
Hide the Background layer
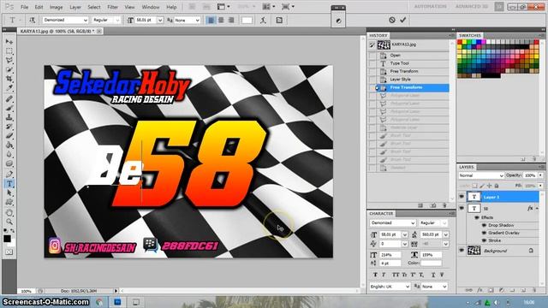[x=462, y=251]
